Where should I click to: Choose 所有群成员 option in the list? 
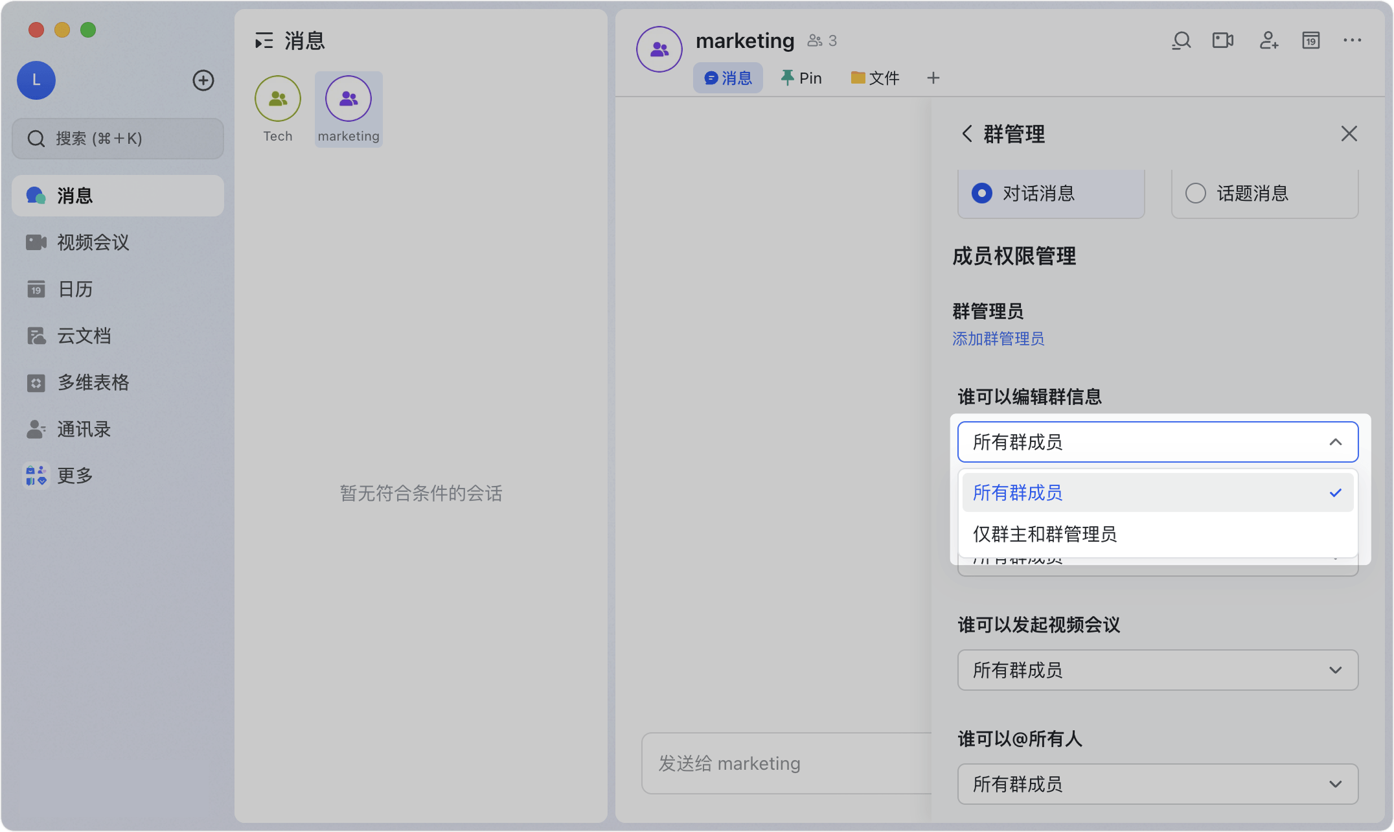pos(1158,492)
